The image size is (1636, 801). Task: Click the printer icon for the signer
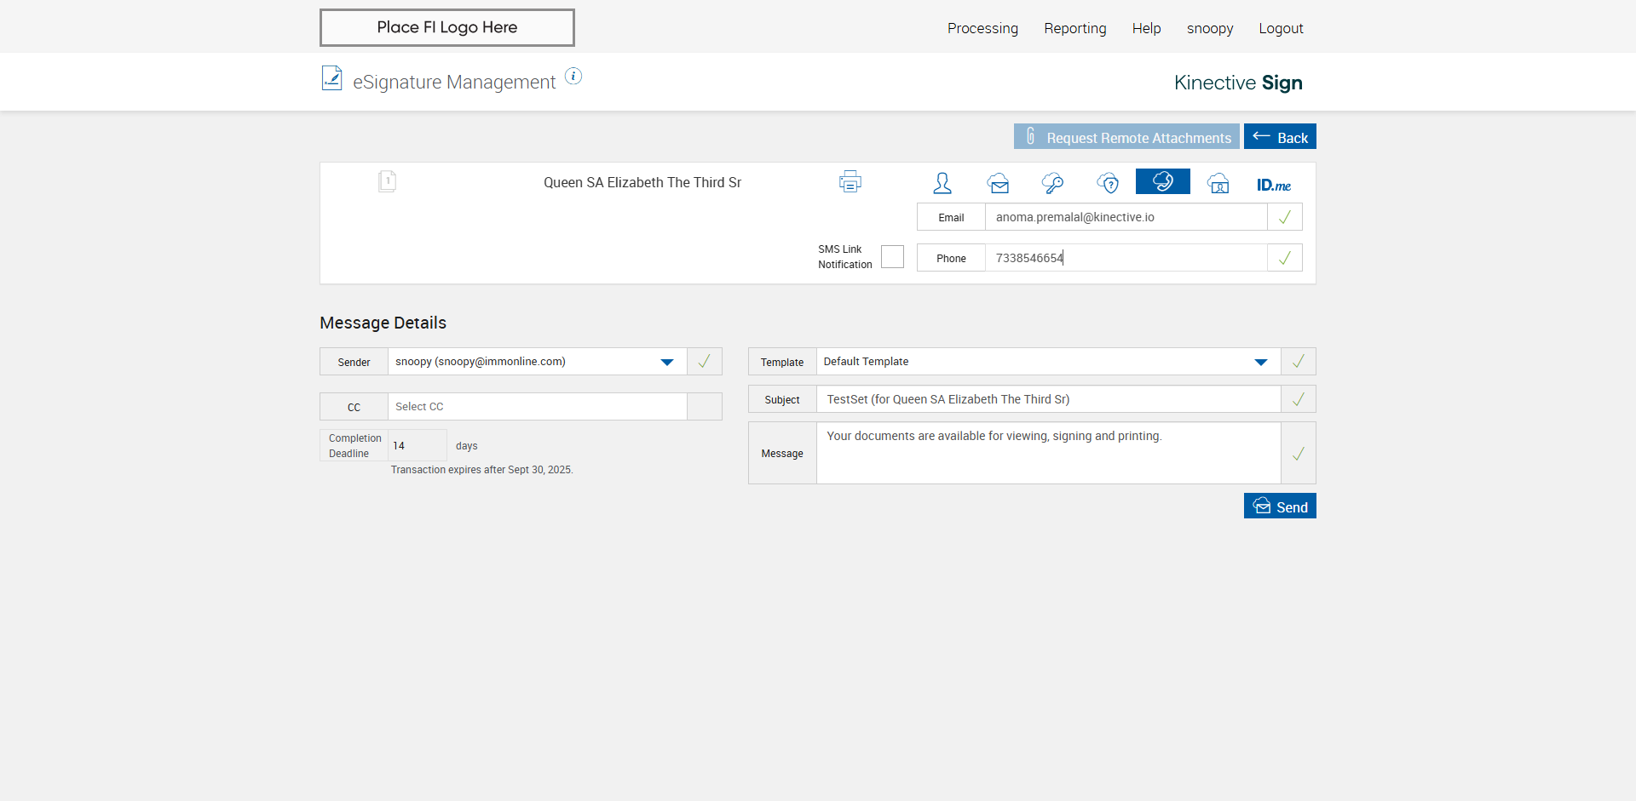tap(850, 181)
